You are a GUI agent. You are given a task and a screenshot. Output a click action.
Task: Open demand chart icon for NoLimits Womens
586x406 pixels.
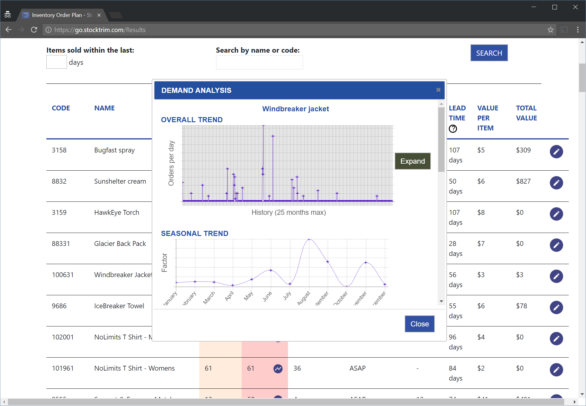pyautogui.click(x=278, y=368)
